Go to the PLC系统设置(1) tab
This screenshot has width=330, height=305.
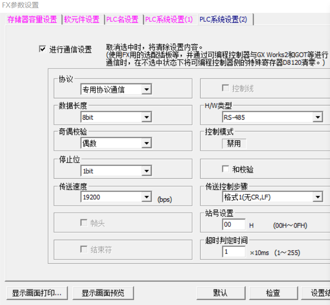[169, 19]
